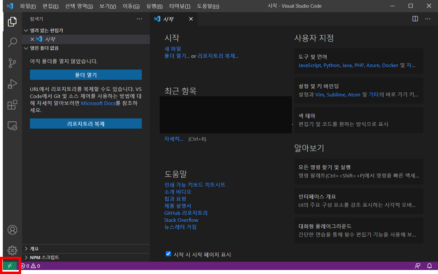Open the 제품 설명서 link

(178, 206)
